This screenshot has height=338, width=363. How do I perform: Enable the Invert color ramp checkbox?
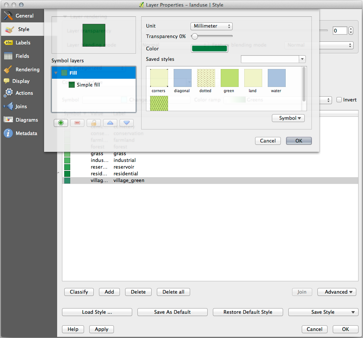click(339, 100)
